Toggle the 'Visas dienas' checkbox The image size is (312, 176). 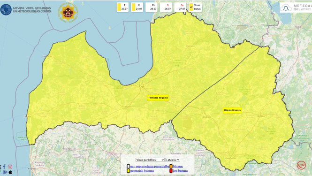coord(191,7)
